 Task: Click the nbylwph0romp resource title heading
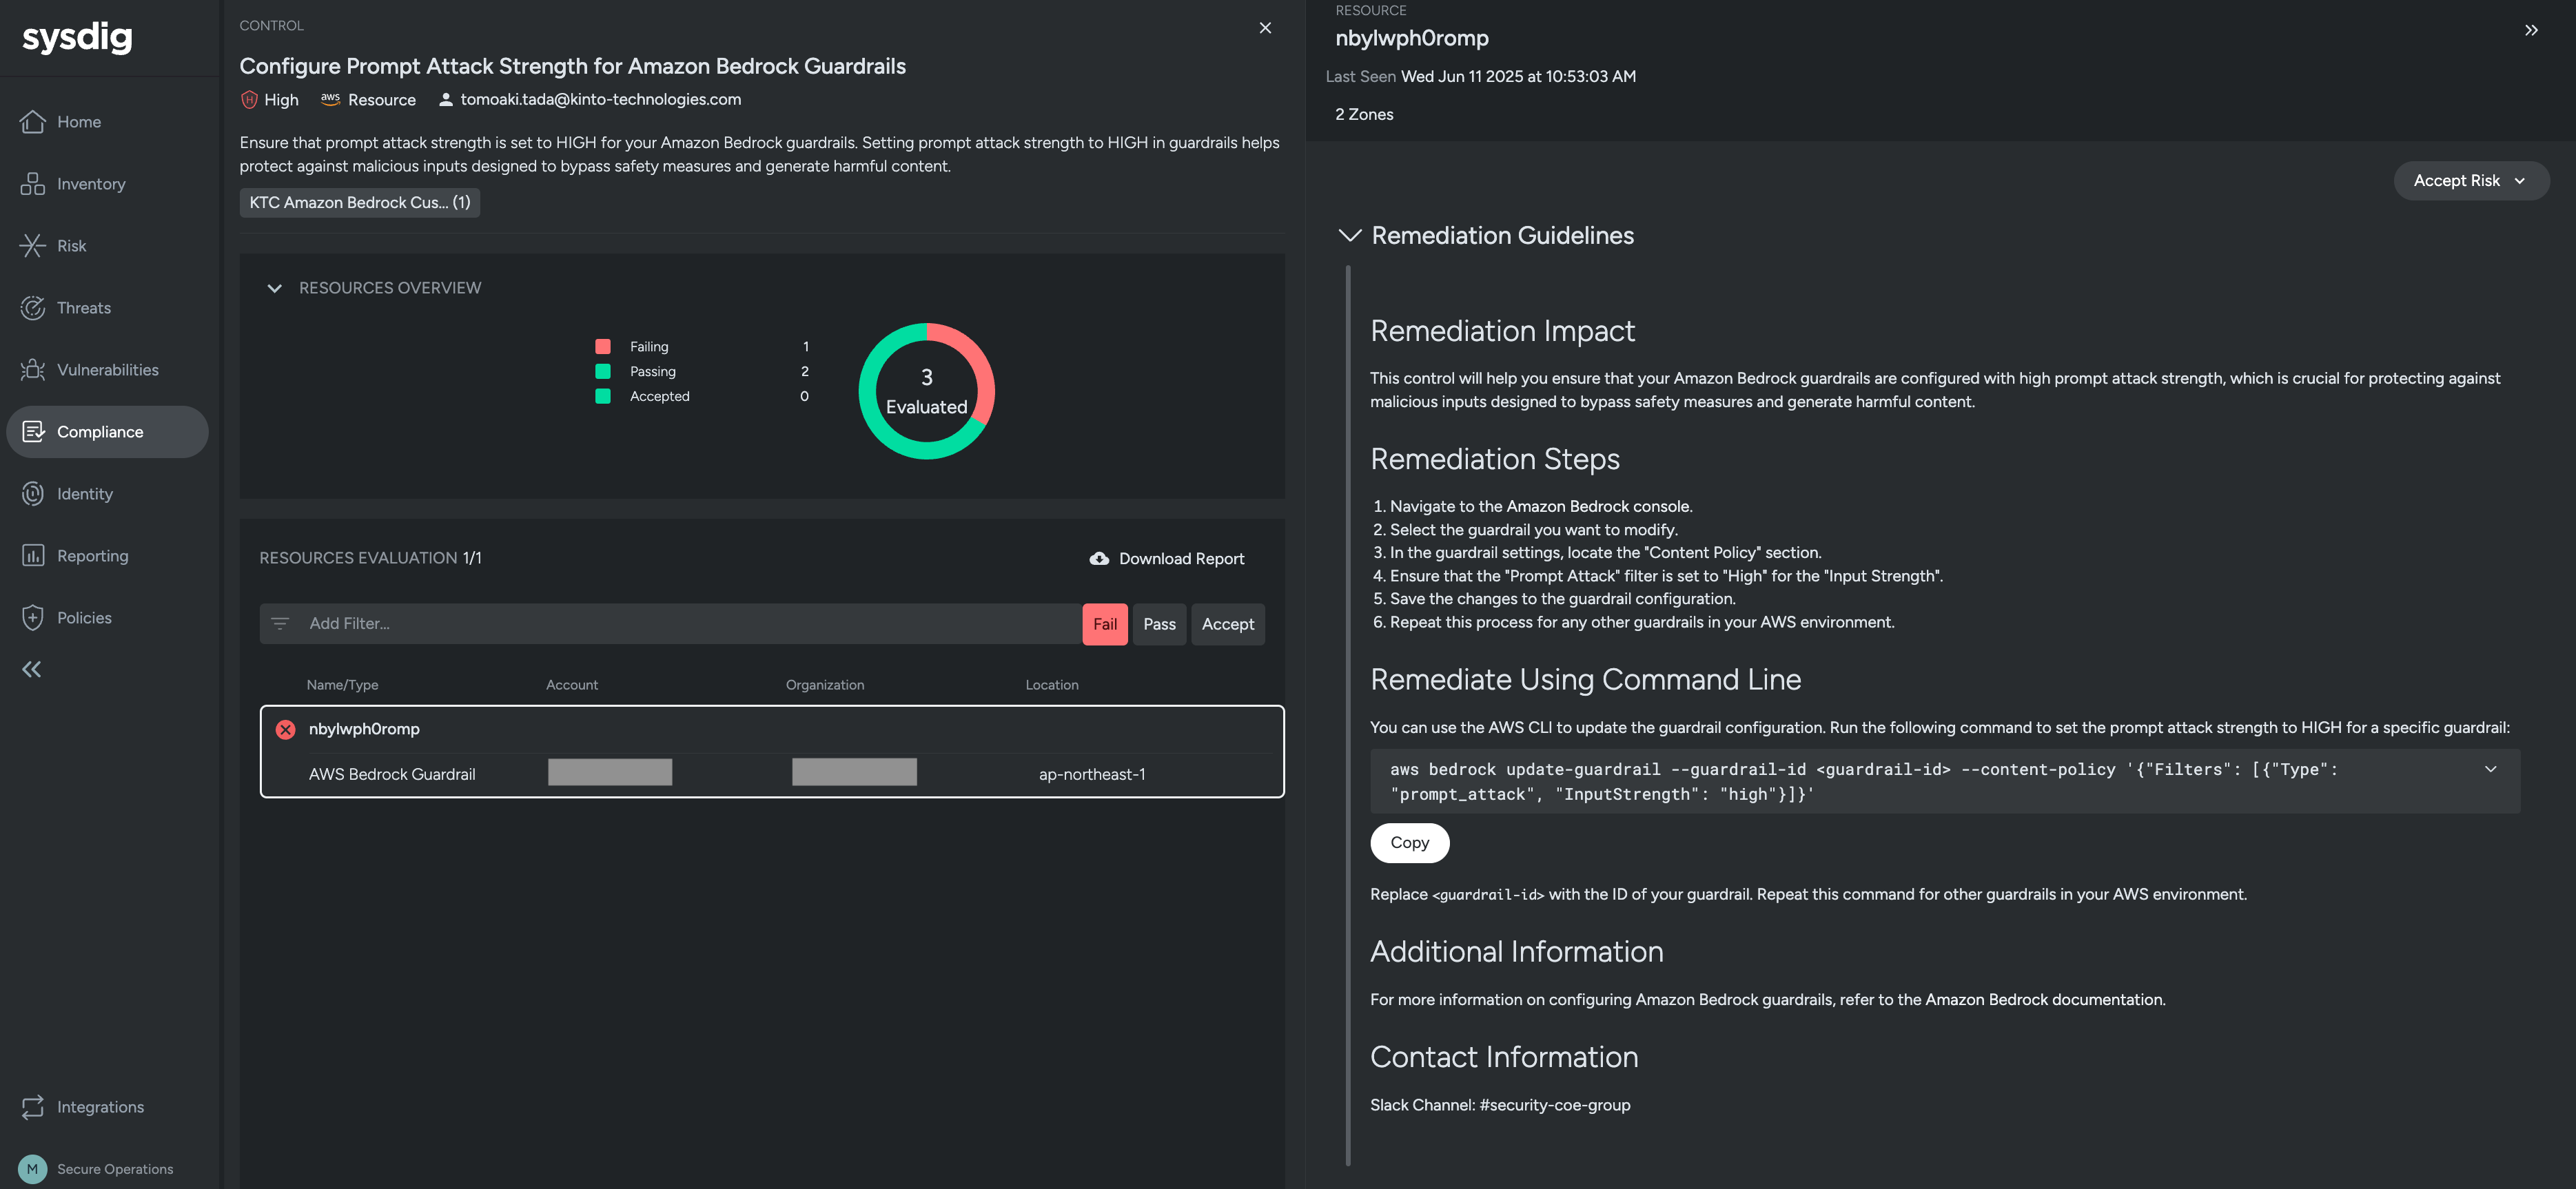(x=1412, y=39)
